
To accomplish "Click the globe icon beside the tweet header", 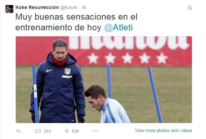I will click(190, 8).
